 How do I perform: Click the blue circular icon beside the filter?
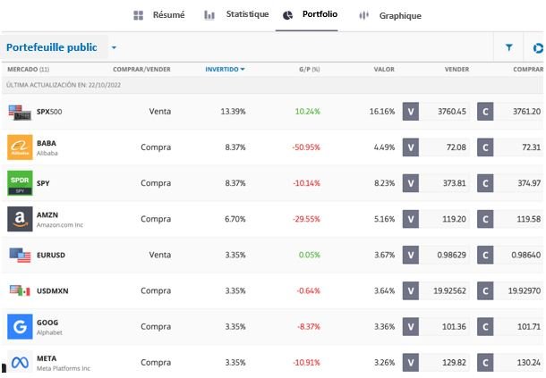tap(538, 48)
